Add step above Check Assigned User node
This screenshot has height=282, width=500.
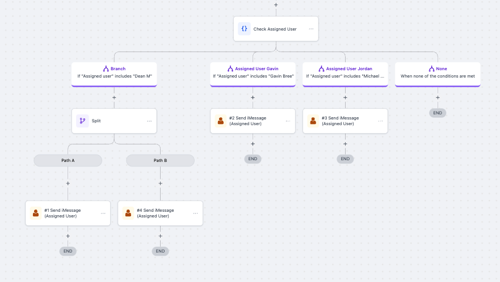(276, 5)
